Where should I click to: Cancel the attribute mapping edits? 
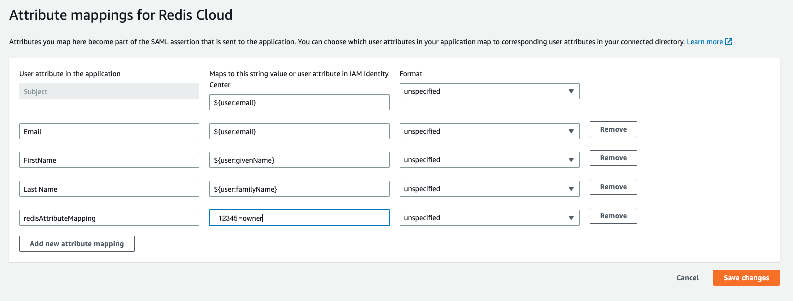687,278
